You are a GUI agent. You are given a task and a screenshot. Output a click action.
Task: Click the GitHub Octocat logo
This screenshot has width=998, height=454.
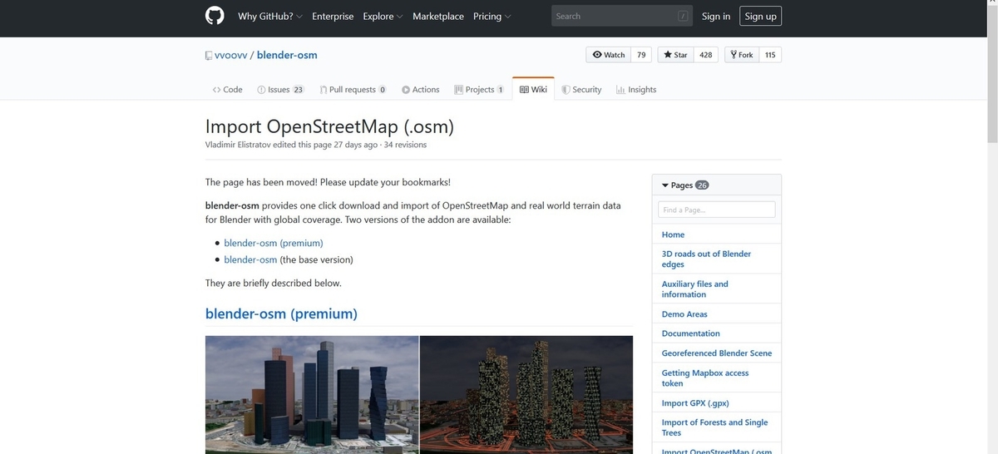(x=215, y=16)
